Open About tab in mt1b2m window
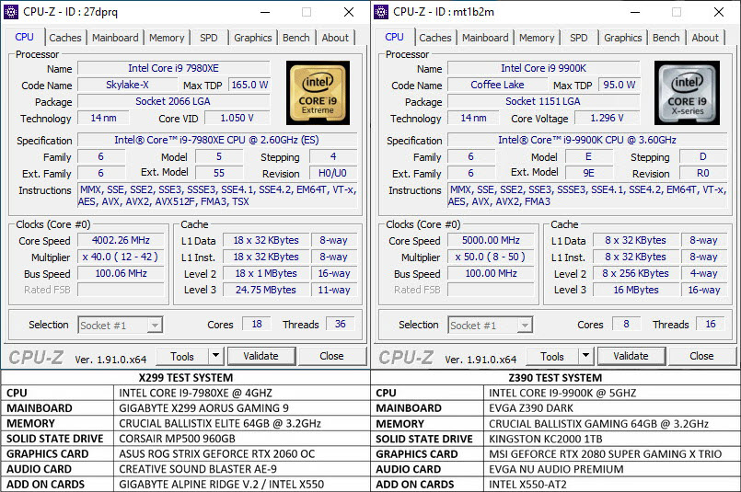This screenshot has height=492, width=741. pos(705,38)
